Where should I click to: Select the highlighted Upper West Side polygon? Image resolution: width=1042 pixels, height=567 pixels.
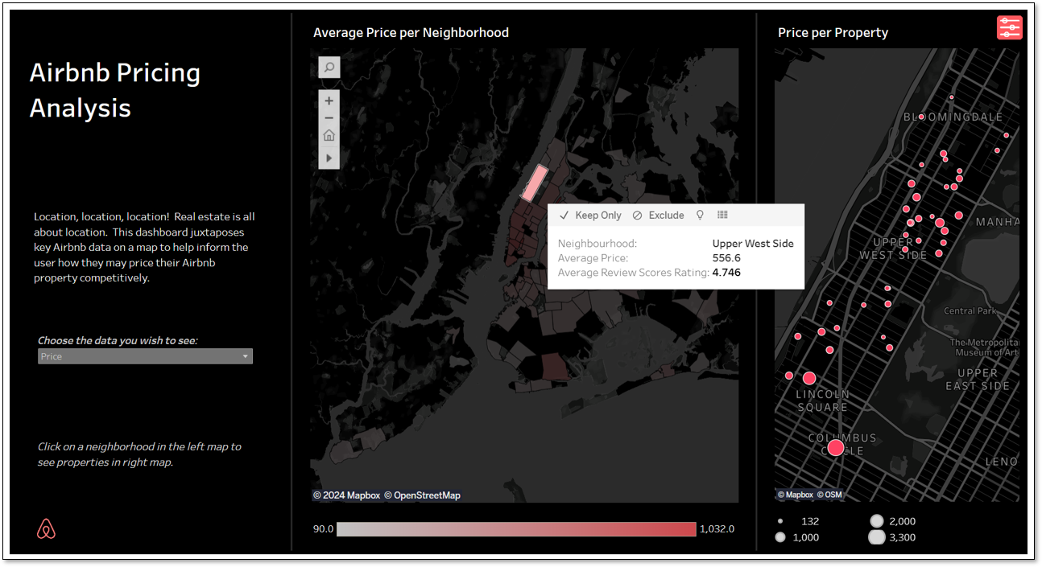pos(533,183)
